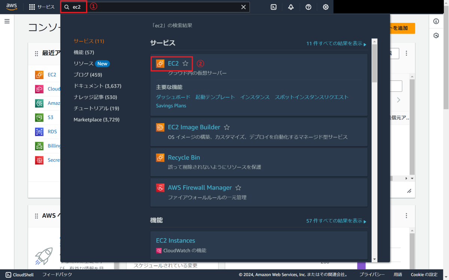Click the drag handle of AWS widget
Viewport: 449px width, 280px height.
click(36, 216)
